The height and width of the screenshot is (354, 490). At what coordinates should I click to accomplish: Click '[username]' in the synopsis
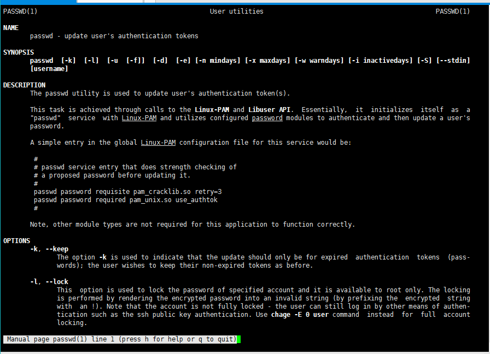[x=49, y=69]
